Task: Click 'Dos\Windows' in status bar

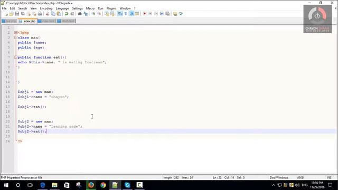Action: [279, 178]
